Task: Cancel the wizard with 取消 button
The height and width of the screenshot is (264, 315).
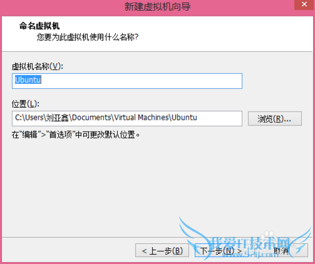Action: coord(281,250)
